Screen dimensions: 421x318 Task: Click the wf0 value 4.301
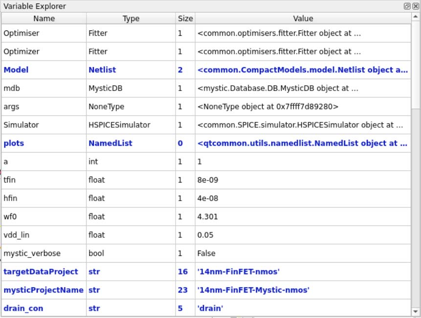coord(208,217)
